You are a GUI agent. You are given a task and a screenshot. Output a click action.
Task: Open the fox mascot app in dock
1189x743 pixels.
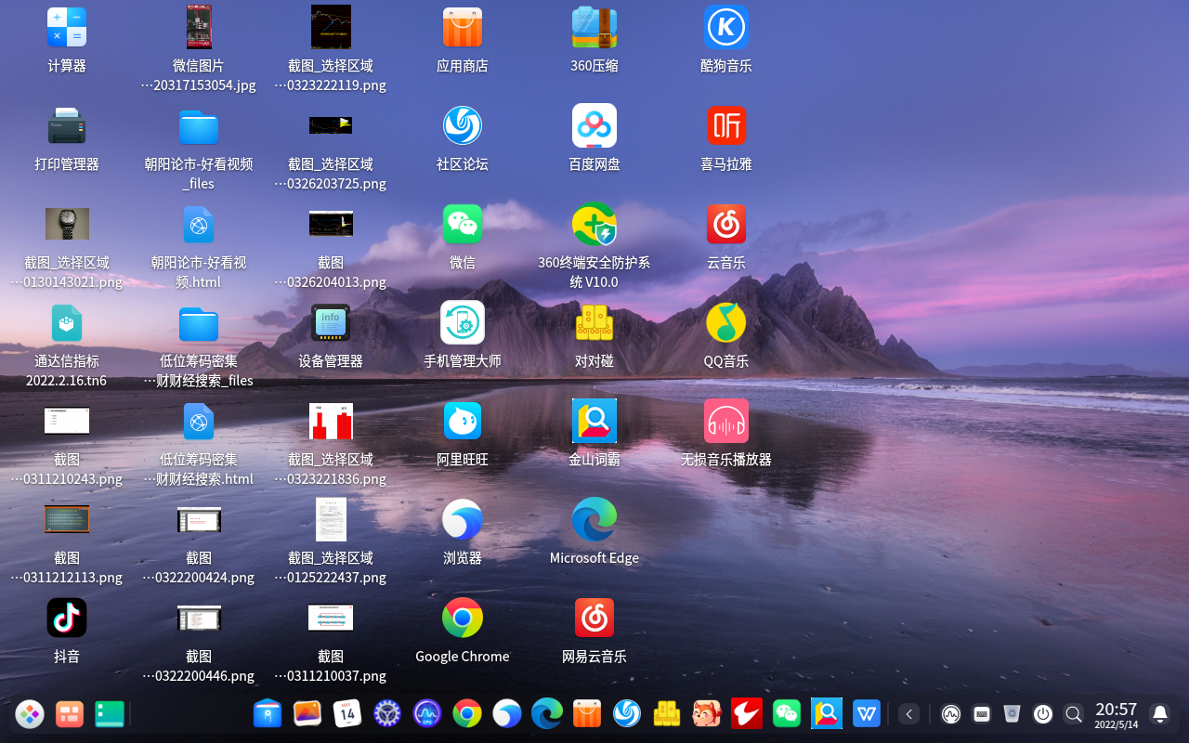tap(707, 713)
